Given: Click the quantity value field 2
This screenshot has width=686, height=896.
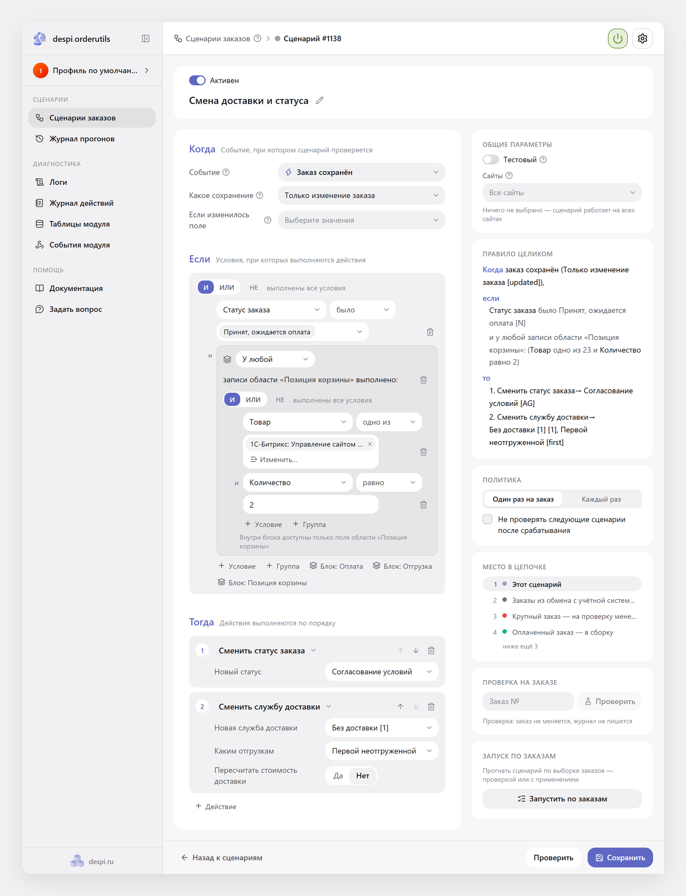Looking at the screenshot, I should coord(310,505).
